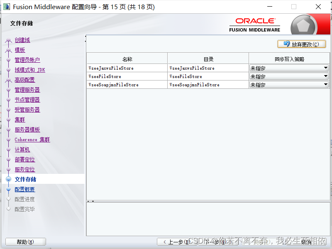
Task: Close the configuration wizard window
Action: coord(318,7)
